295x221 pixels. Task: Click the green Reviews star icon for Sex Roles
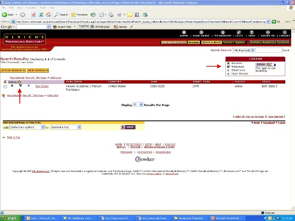click(12, 86)
